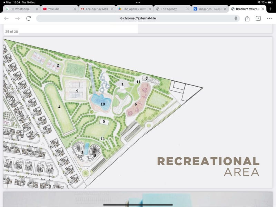Switch to the WhatsApp tab

tap(19, 9)
